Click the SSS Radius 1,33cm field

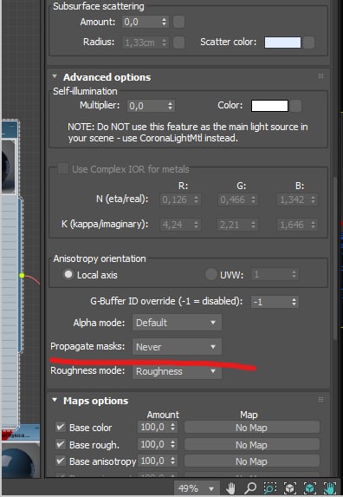[x=142, y=43]
